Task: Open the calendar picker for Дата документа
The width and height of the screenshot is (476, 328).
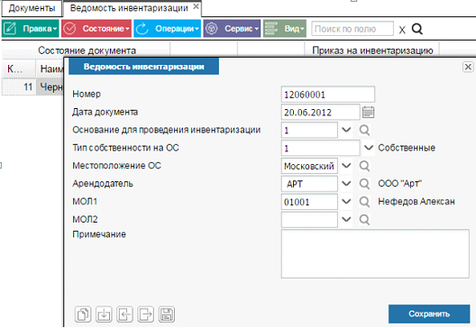Action: [x=368, y=113]
